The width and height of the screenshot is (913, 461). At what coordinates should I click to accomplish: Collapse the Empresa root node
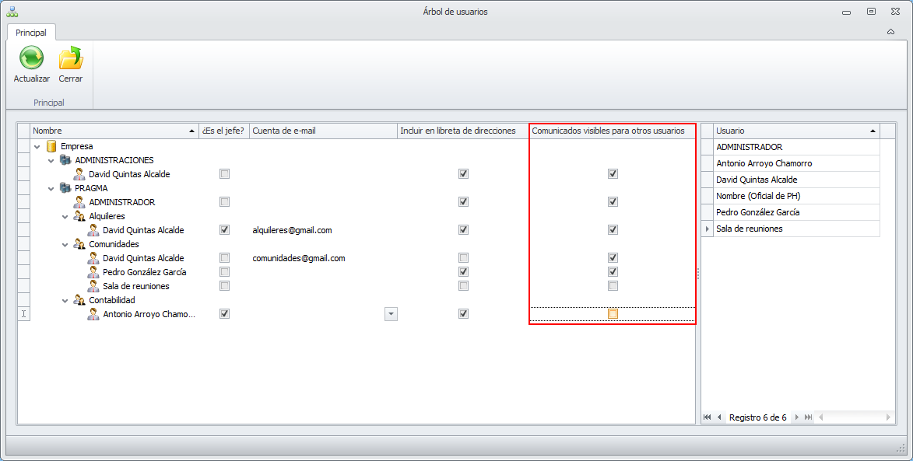37,146
